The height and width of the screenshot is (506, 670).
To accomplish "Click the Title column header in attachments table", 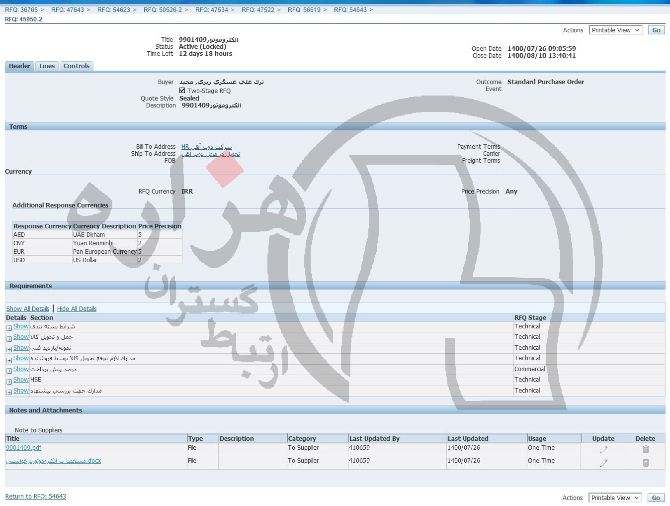I will pyautogui.click(x=96, y=439).
